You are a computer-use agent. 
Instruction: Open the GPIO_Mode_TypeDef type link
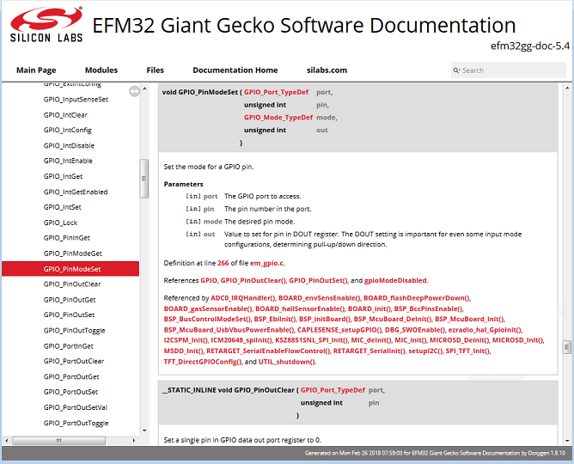click(x=278, y=118)
